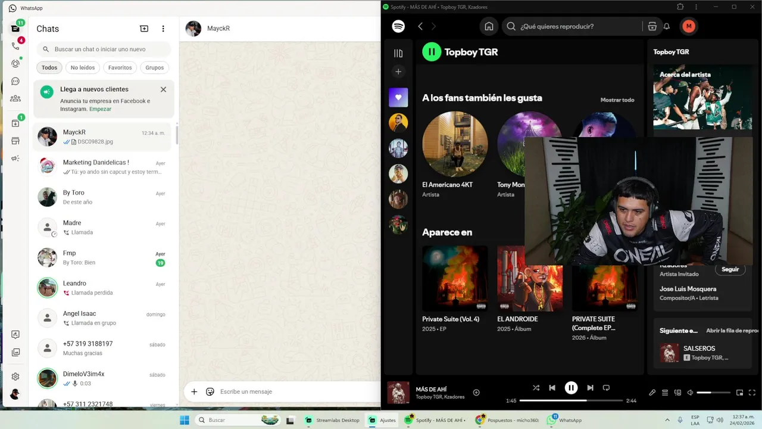762x429 pixels.
Task: Open the business storefront tools icon
Action: click(x=15, y=141)
